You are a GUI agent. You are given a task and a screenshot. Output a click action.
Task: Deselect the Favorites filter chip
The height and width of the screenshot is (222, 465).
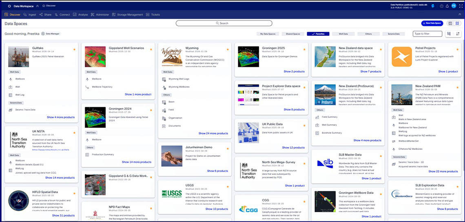click(x=318, y=34)
